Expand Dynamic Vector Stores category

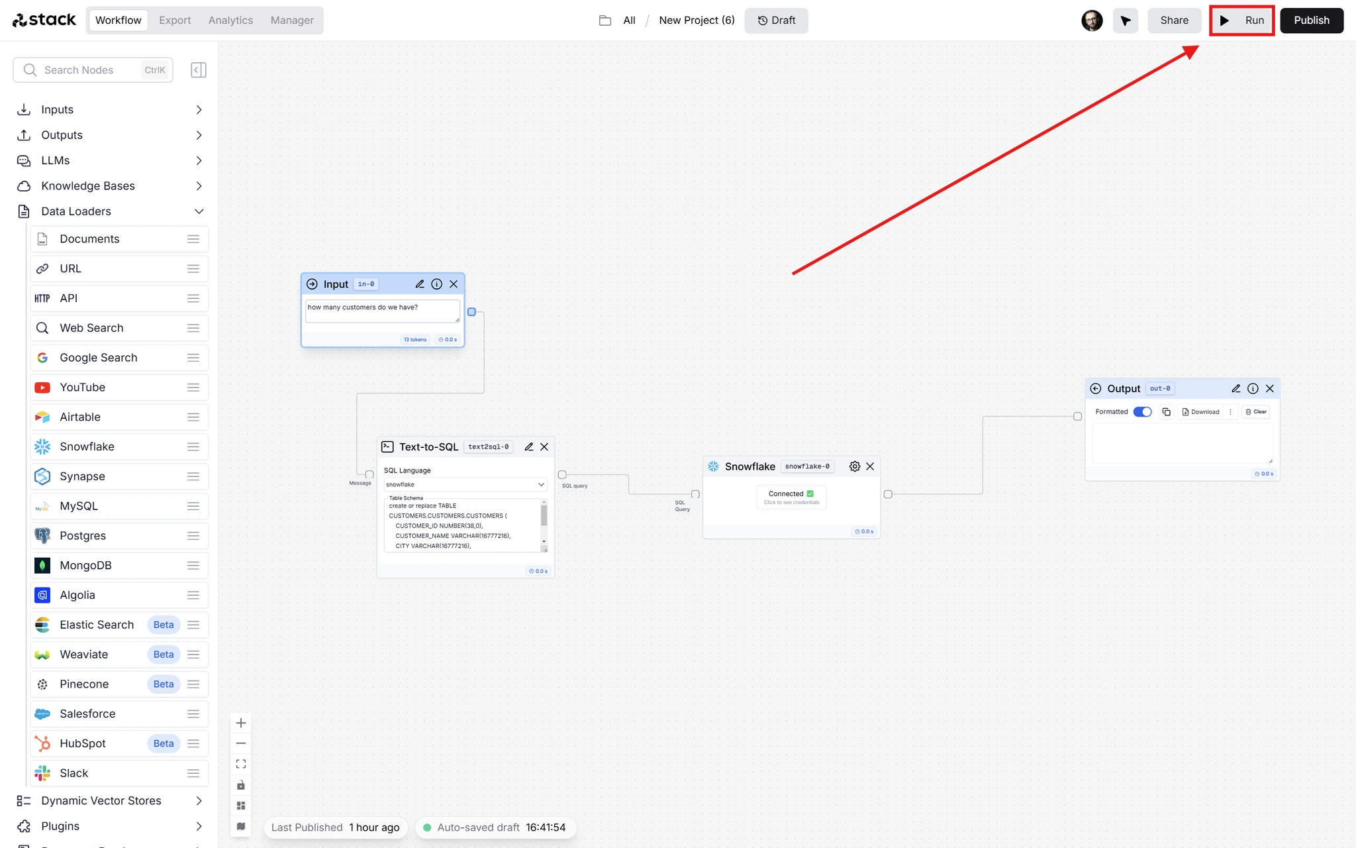click(110, 801)
